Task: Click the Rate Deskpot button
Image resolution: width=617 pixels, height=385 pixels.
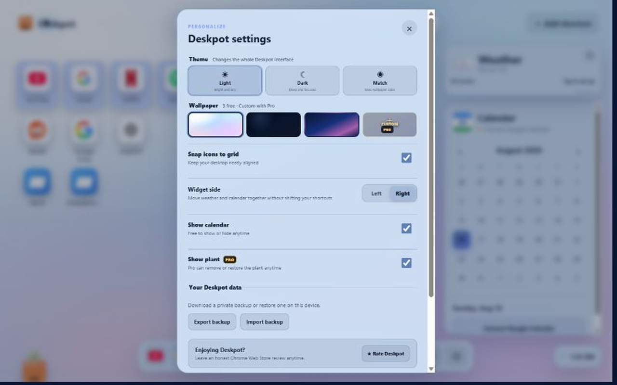Action: (x=386, y=354)
